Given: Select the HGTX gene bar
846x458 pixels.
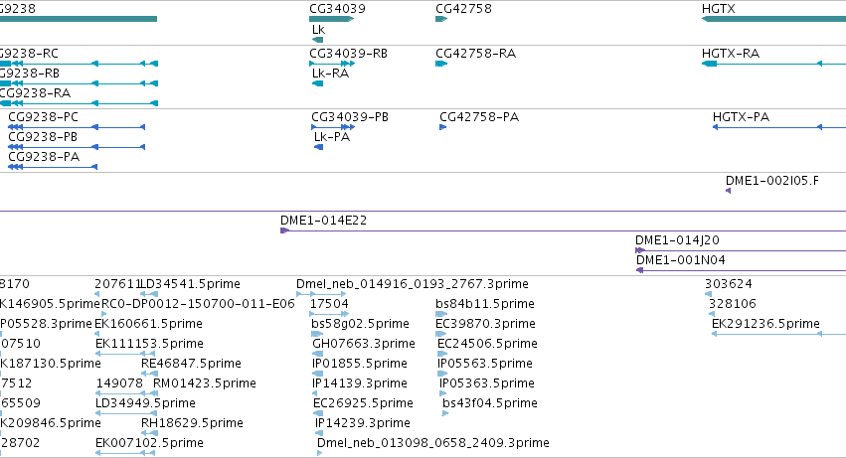Looking at the screenshot, I should click(x=773, y=19).
